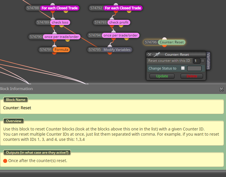Screen dimensions: 226x177
Task: Click the 574793 block ID label
Action: [100, 22]
